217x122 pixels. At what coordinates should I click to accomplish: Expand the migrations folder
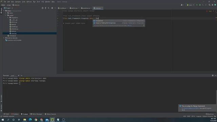(x=8, y=18)
